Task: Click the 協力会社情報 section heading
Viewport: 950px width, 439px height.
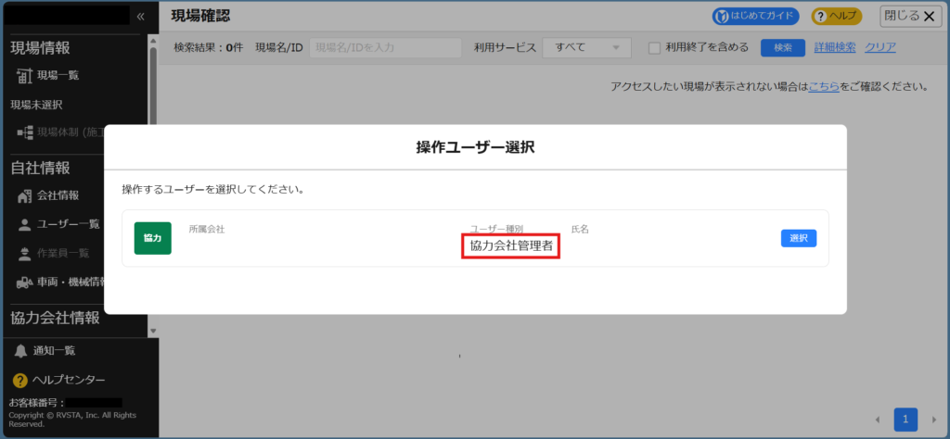Action: [55, 318]
